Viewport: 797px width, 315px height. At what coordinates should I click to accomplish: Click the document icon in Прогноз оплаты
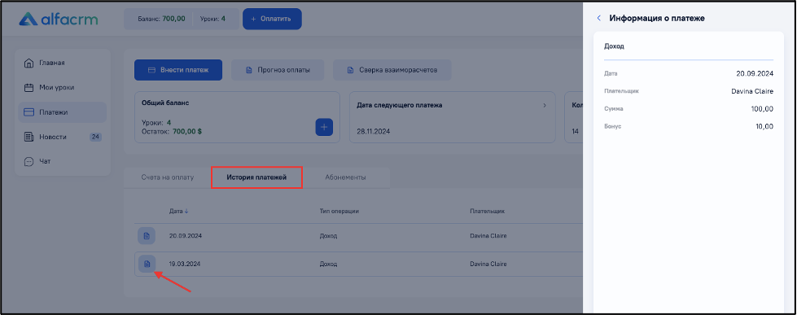point(248,70)
